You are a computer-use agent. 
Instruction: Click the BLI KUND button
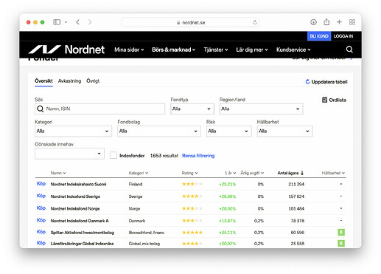coord(319,36)
